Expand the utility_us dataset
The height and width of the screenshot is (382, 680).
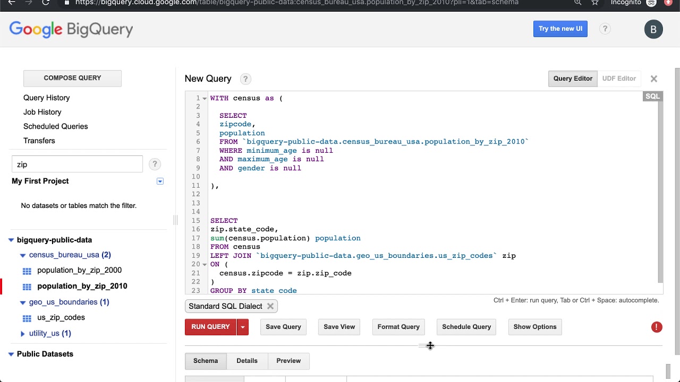(x=23, y=334)
